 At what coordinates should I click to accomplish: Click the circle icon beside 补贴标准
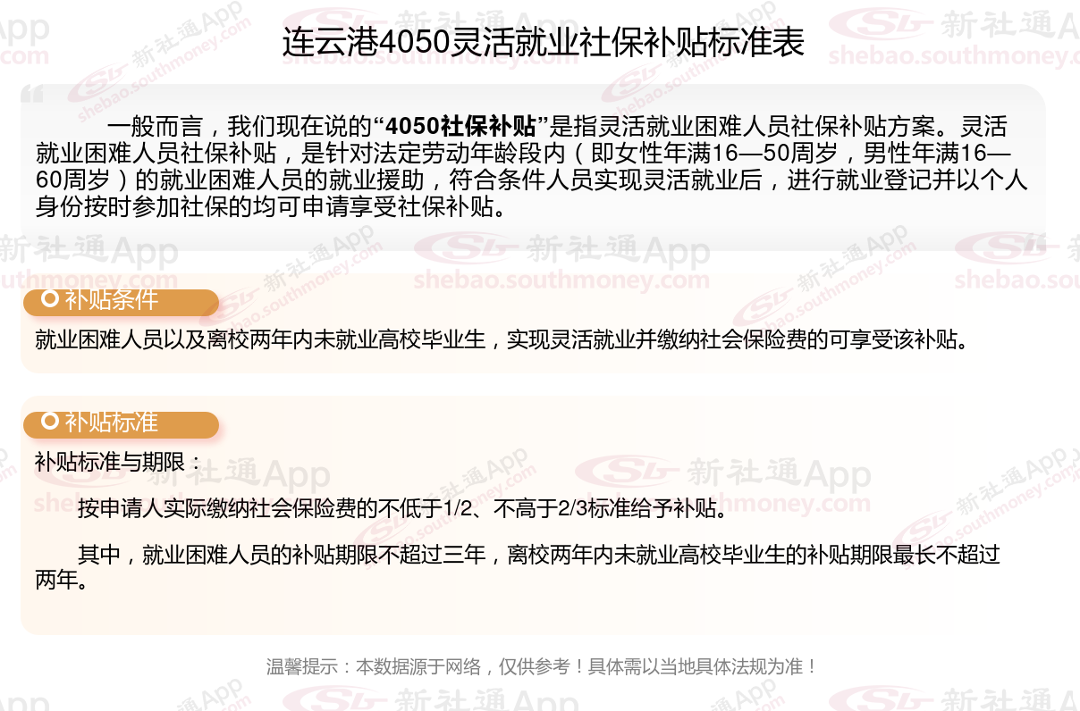click(51, 422)
